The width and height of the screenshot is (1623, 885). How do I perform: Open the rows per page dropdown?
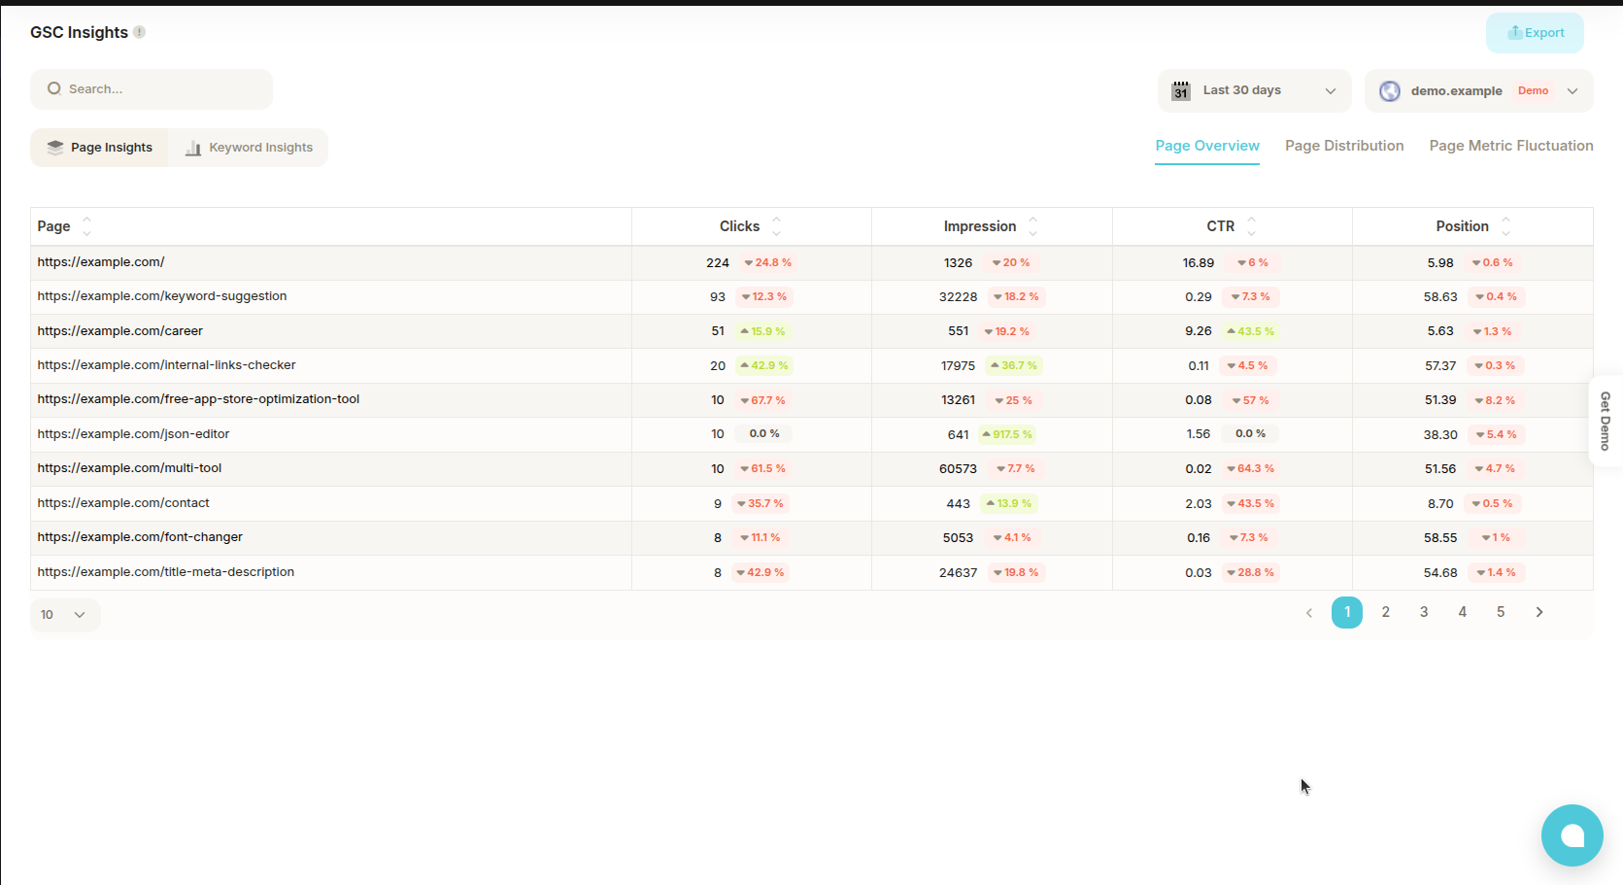64,615
